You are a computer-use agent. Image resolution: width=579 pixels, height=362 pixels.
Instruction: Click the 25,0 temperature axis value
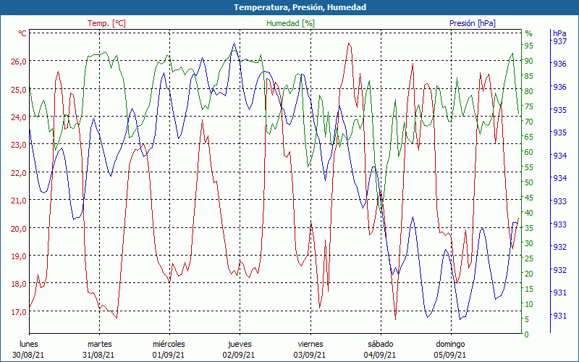point(19,89)
